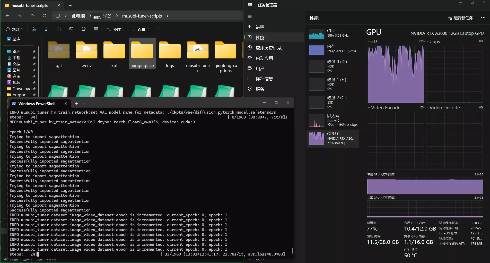Click the Share icon in Explorer toolbar
This screenshot has height=263, width=490.
84,29
